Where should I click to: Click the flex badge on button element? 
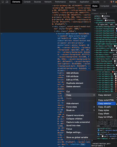click(83, 144)
